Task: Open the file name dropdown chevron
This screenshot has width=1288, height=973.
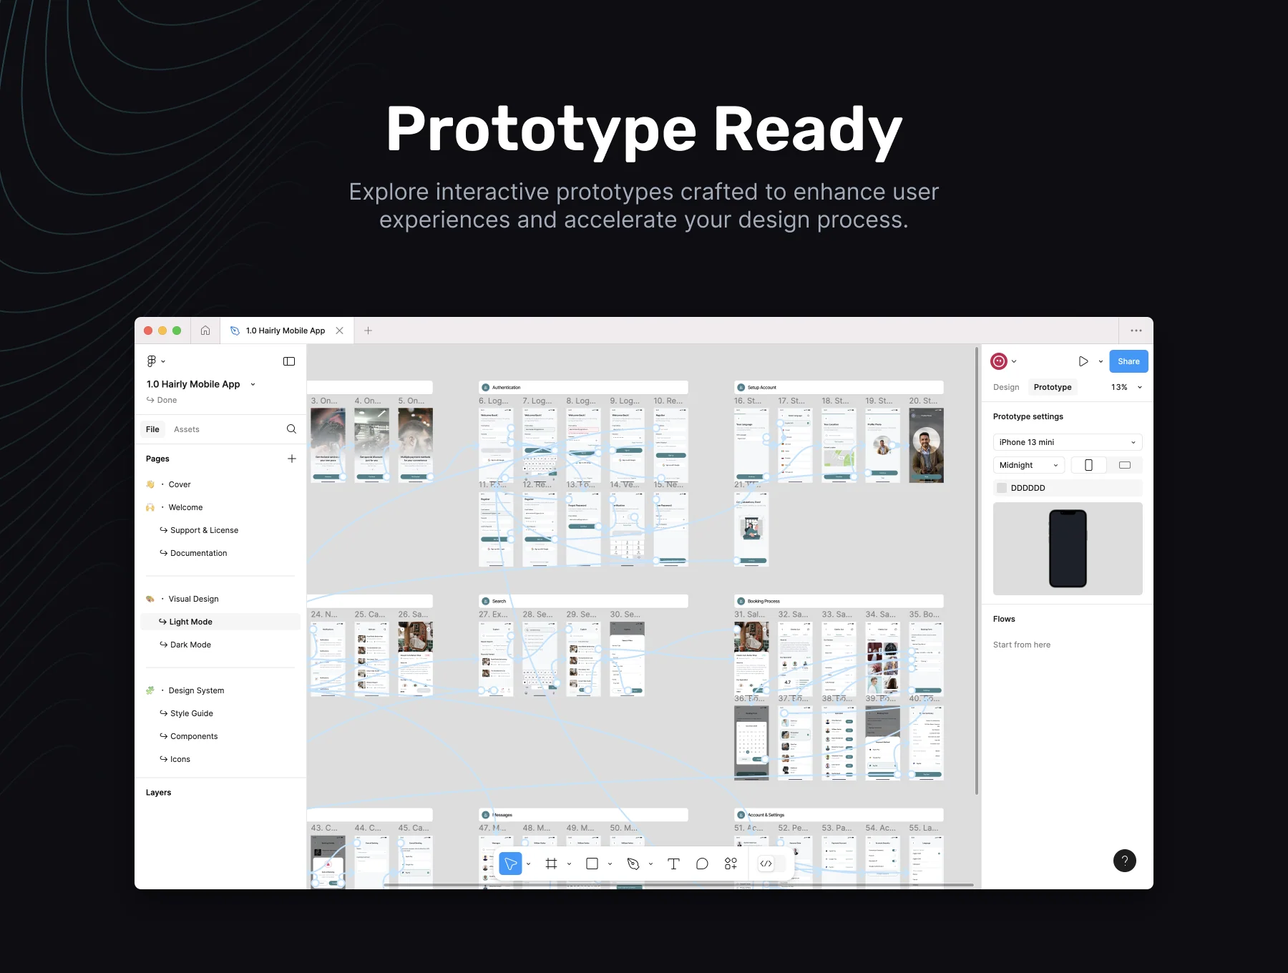Action: pyautogui.click(x=253, y=384)
